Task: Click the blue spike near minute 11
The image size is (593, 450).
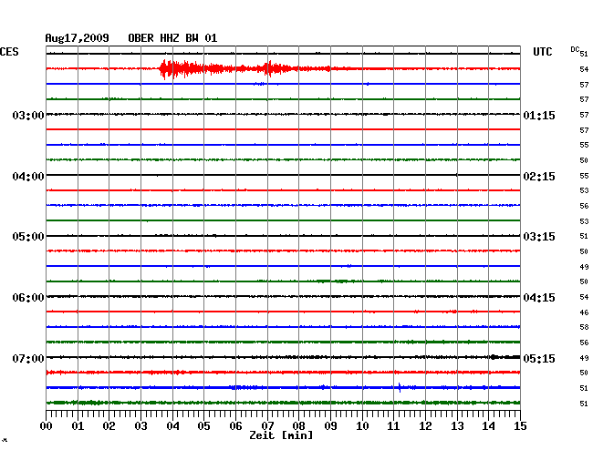Action: (400, 387)
